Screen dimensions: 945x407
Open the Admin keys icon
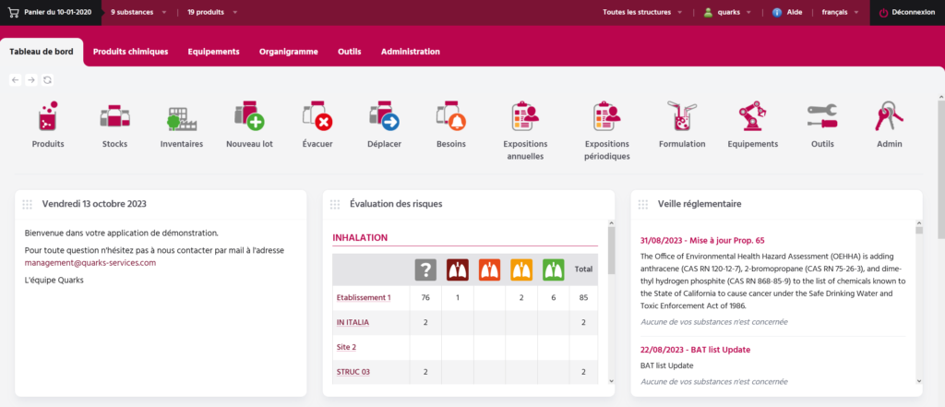coord(890,117)
